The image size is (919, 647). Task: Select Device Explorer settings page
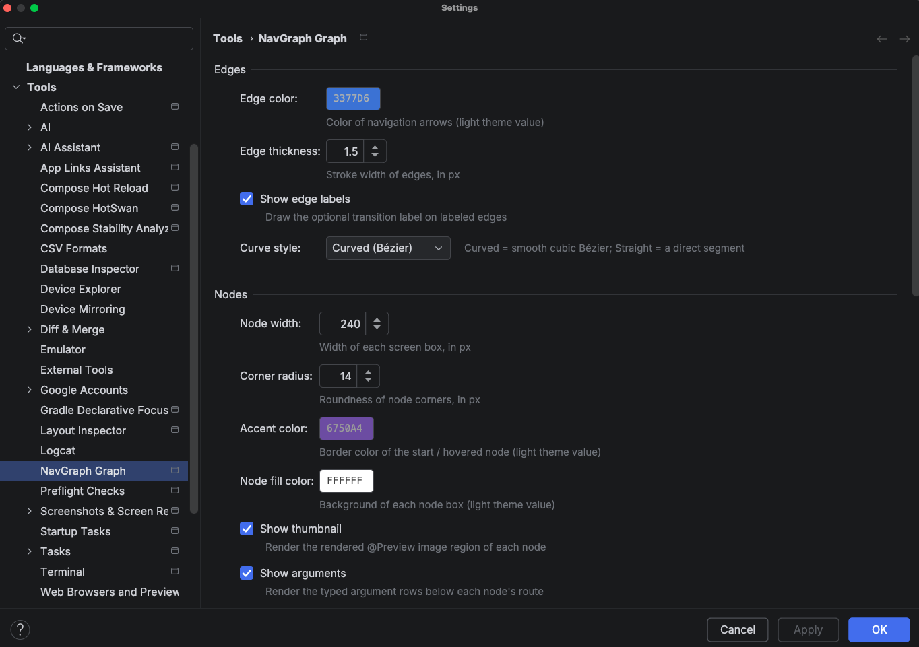pos(81,289)
